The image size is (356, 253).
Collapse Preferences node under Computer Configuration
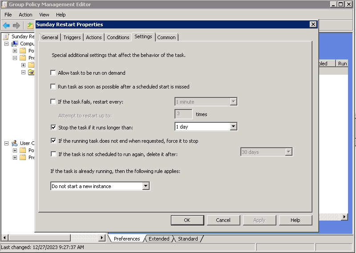point(15,58)
